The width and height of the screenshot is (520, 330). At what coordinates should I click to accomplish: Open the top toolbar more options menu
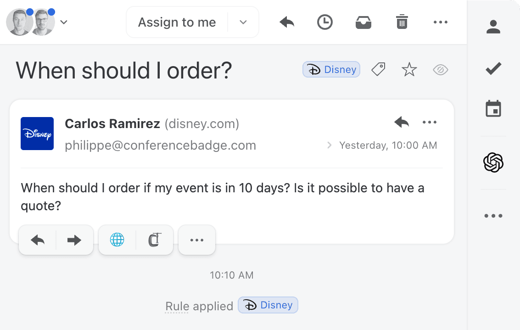(x=440, y=22)
